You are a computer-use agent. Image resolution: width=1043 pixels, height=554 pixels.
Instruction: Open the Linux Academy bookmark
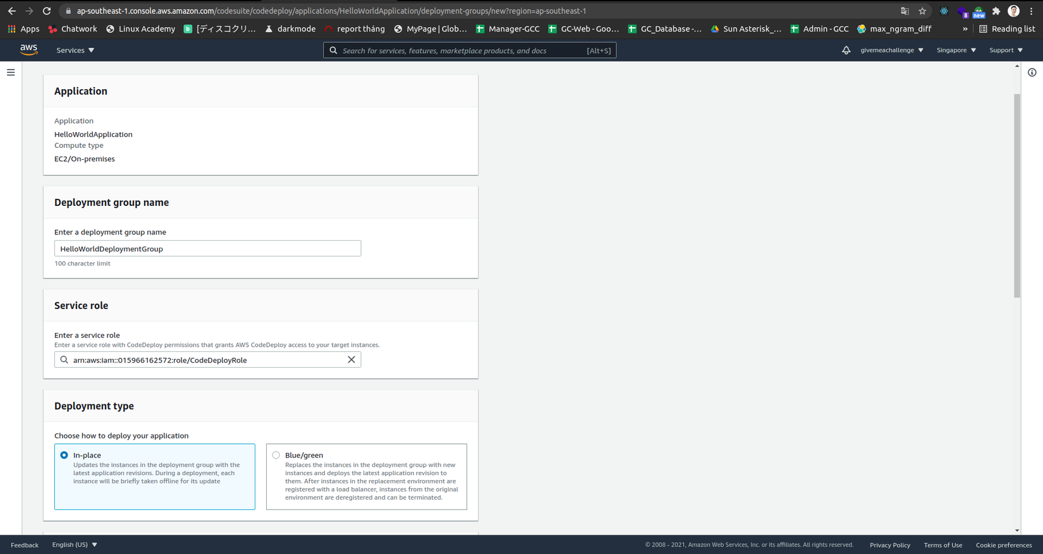click(140, 28)
